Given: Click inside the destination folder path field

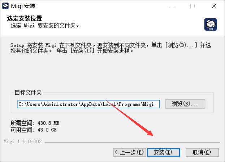Looking at the screenshot, I should pos(88,104).
